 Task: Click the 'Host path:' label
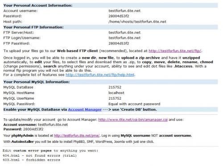(13, 22)
